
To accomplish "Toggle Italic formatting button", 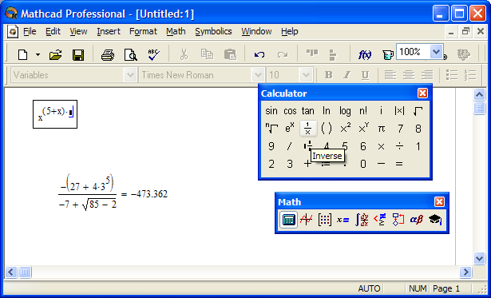I will 346,75.
